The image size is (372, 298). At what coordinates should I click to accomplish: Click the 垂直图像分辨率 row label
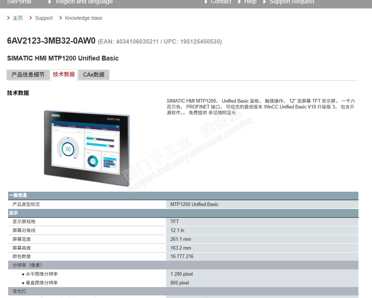pos(42,283)
